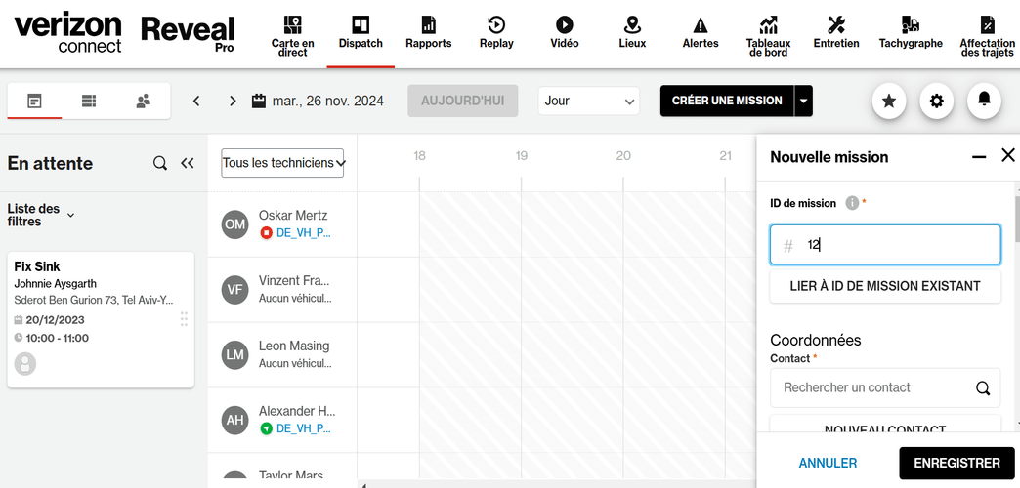Open Tous les techniciens dropdown

[282, 163]
